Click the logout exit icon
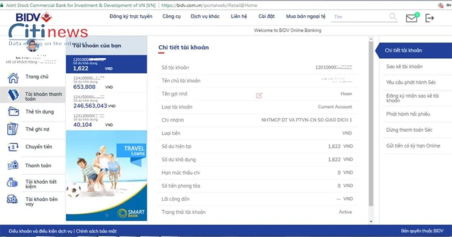Screen dimensions: 452x237 429,18
